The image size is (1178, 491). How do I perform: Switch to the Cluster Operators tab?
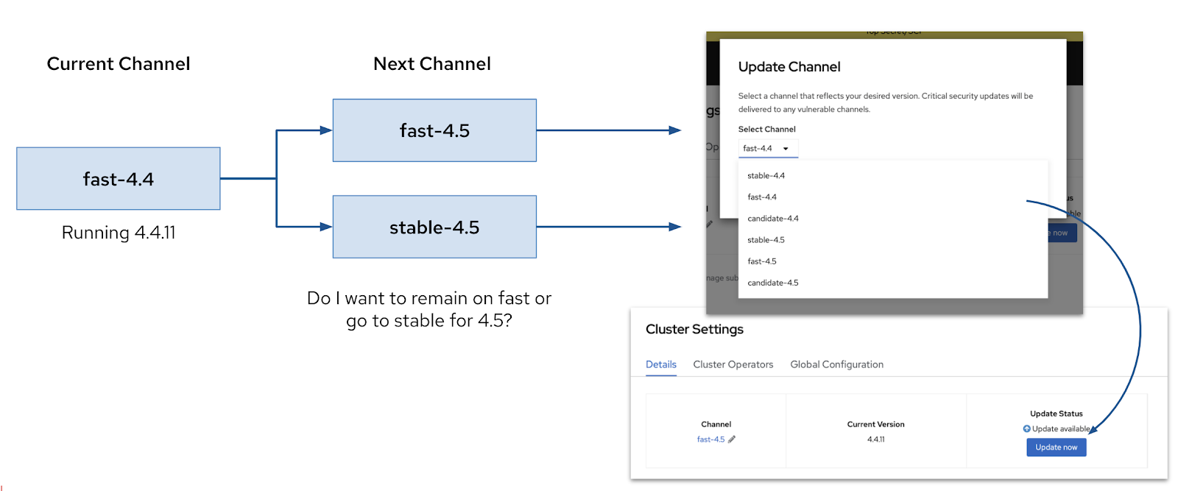[733, 364]
